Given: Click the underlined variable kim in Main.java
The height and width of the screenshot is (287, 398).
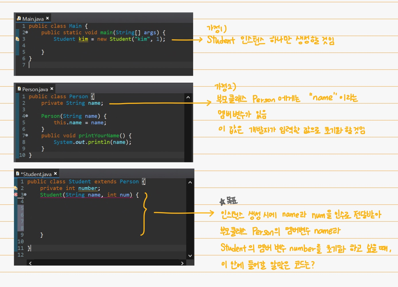Looking at the screenshot, I should click(x=84, y=39).
